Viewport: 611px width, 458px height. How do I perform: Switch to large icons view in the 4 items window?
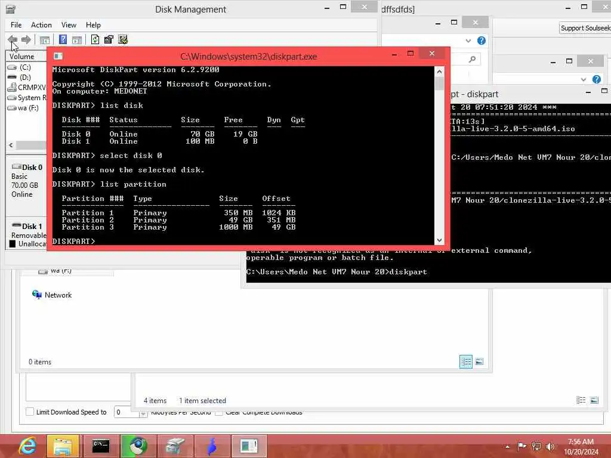point(594,400)
